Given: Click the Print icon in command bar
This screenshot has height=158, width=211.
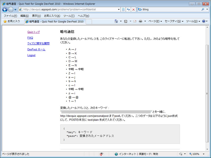Looking at the screenshot, I should 141,21.
